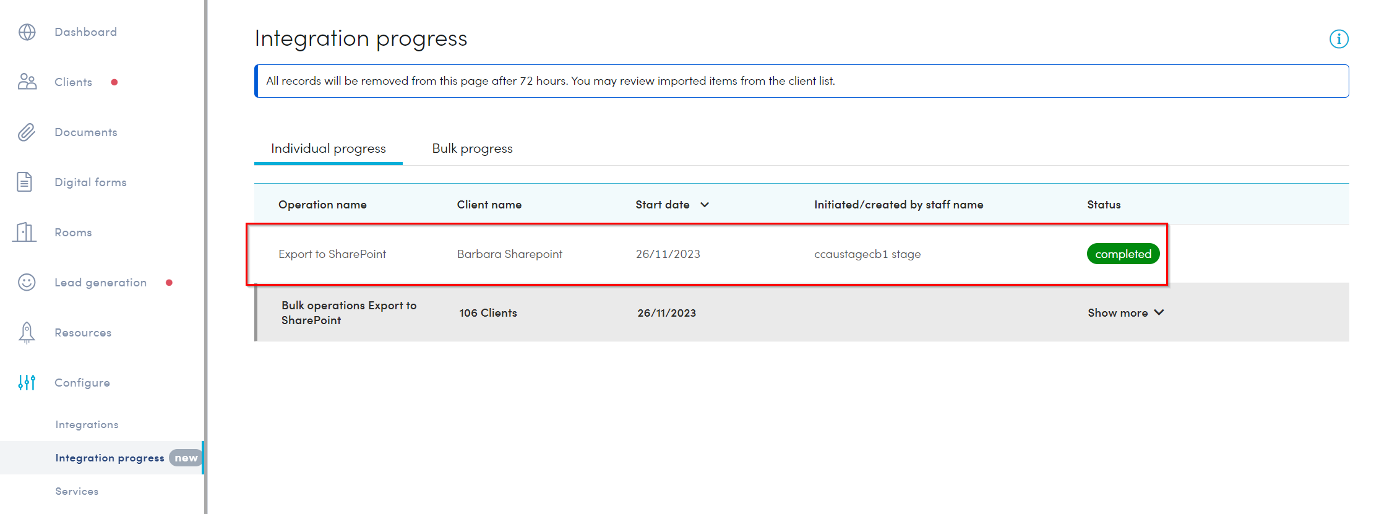Click the Resources rocket icon
The width and height of the screenshot is (1379, 514).
[x=27, y=332]
